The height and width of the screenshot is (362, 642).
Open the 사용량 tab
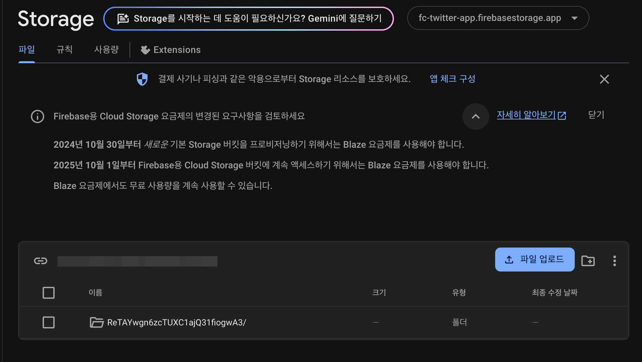106,50
